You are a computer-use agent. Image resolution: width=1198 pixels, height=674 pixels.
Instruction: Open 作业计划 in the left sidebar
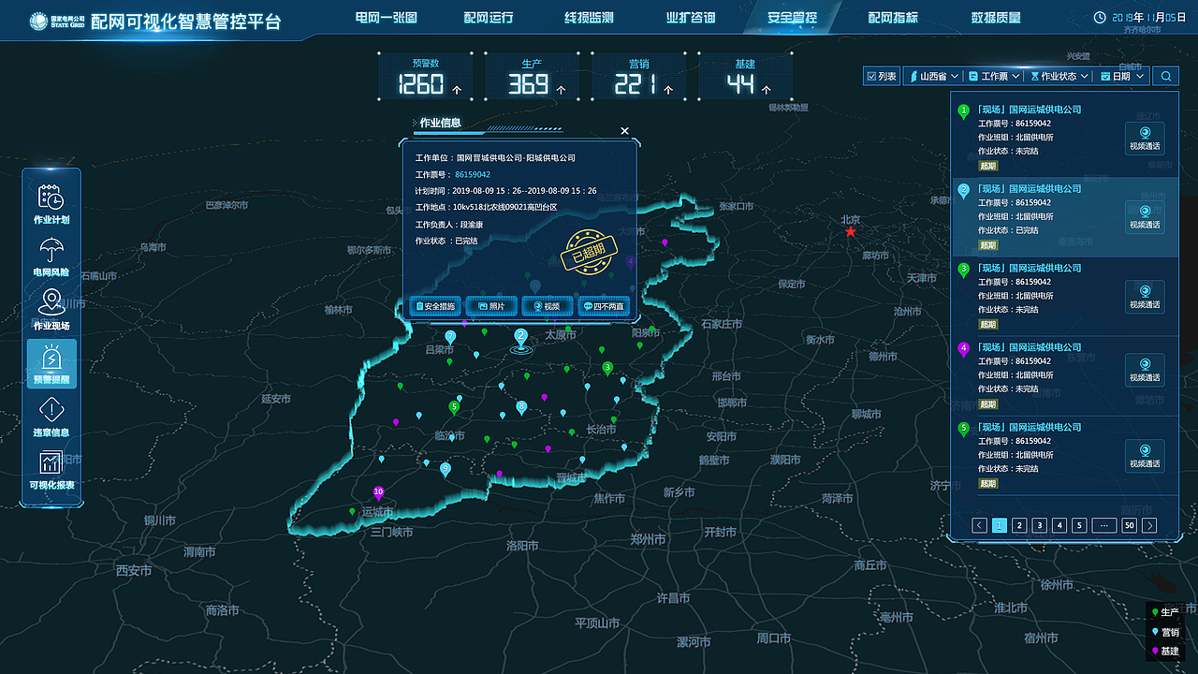click(x=51, y=205)
